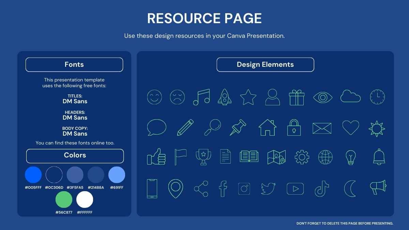Viewport: 409px width, 230px height.
Task: Choose the light blue #691FF swatch
Action: [117, 175]
